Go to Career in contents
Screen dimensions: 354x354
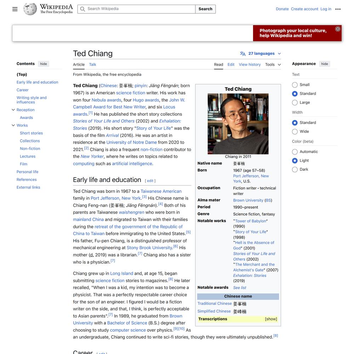[x=22, y=90]
